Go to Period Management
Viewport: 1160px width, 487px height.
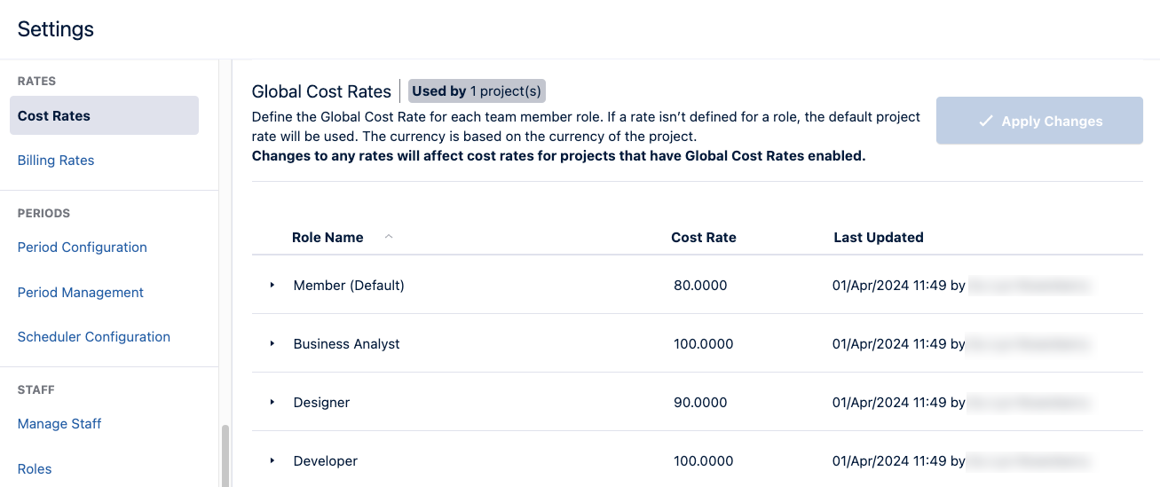pyautogui.click(x=81, y=293)
